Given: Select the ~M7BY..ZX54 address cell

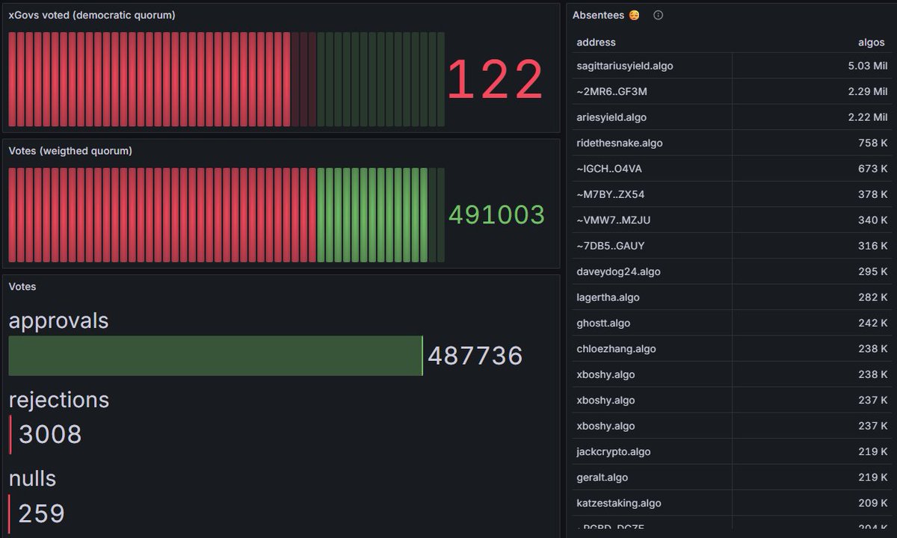Looking at the screenshot, I should (652, 194).
